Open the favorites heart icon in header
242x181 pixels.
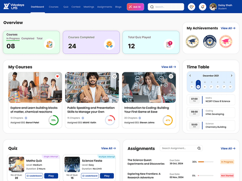(192, 7)
